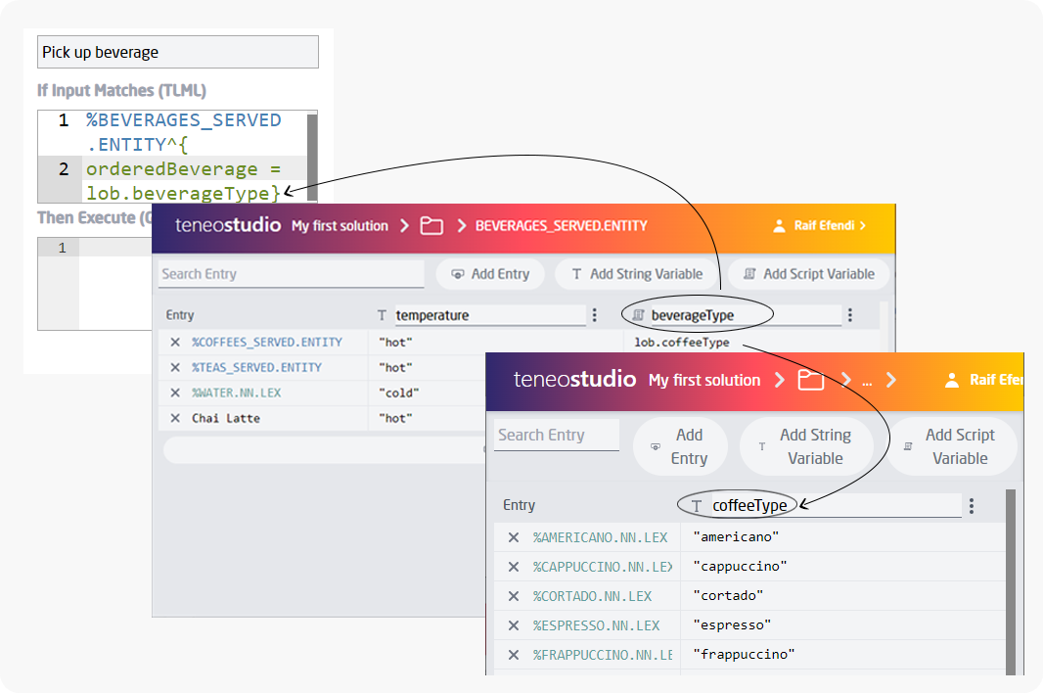Delete the %CORTADO.NN.LEX entry
The height and width of the screenshot is (693, 1043).
coord(513,596)
